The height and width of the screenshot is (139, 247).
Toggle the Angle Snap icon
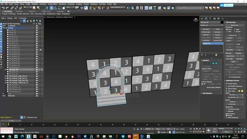(95, 8)
